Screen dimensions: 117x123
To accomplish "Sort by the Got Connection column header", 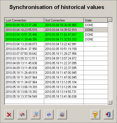I will 64,20.
